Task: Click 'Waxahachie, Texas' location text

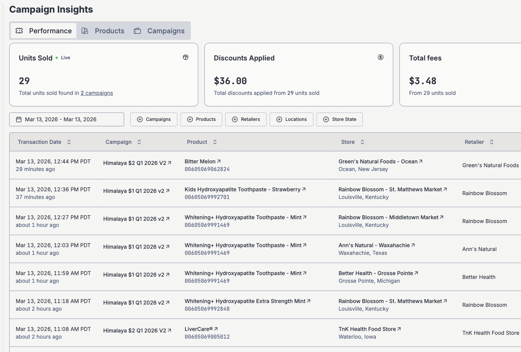Action: [363, 253]
